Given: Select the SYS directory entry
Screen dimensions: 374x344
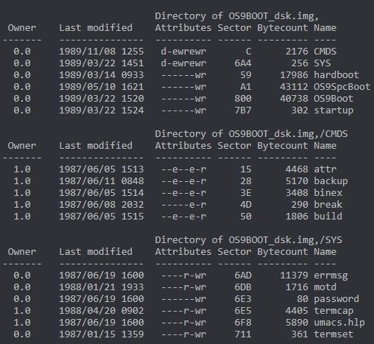Looking at the screenshot, I should [322, 63].
